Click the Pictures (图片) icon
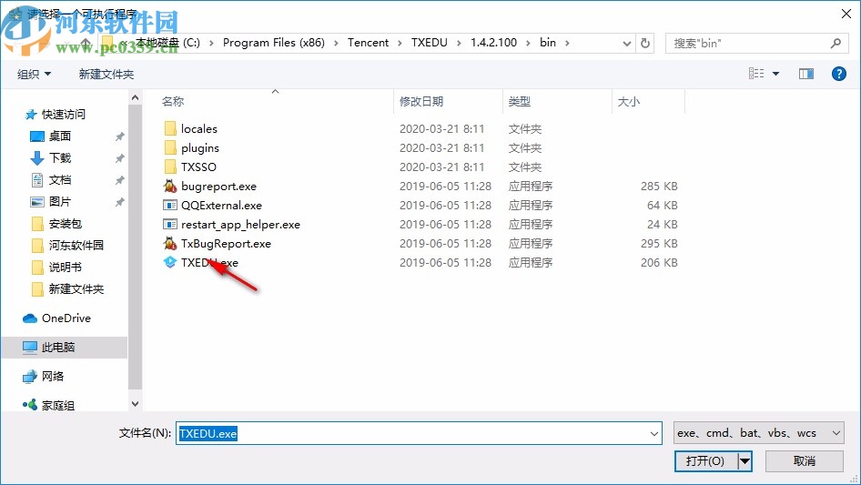Viewport: 861px width, 485px height. click(36, 202)
